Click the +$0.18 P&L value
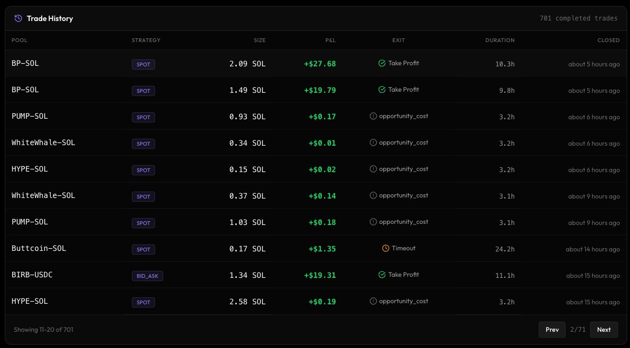Image resolution: width=630 pixels, height=348 pixels. [x=322, y=223]
